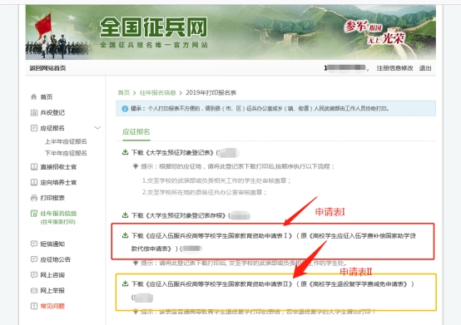
Task: Click the printer icon next to 打印报表
Action: click(x=34, y=198)
